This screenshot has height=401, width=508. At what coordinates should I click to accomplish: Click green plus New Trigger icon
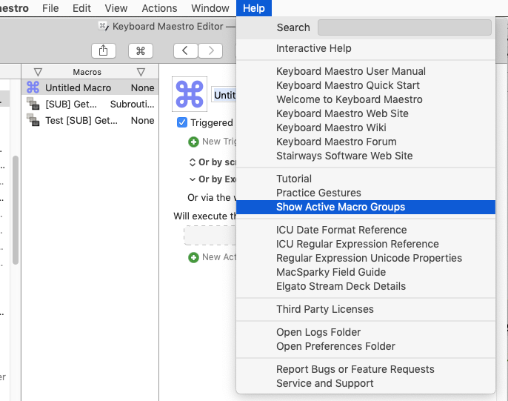[x=193, y=142]
